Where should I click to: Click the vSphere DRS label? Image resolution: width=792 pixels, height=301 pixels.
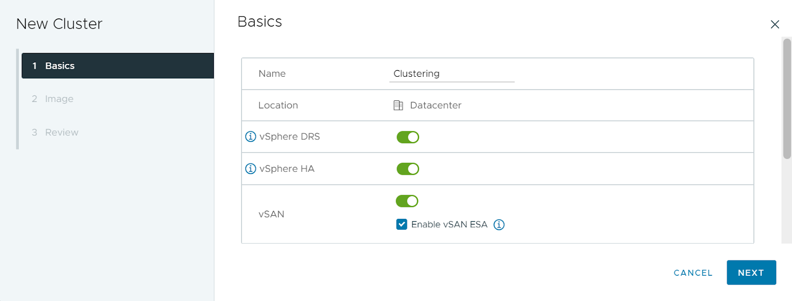click(x=290, y=137)
